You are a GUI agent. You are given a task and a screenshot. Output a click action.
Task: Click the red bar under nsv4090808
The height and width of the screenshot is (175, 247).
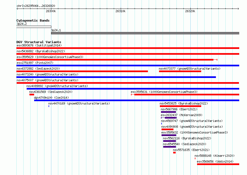click(167, 129)
